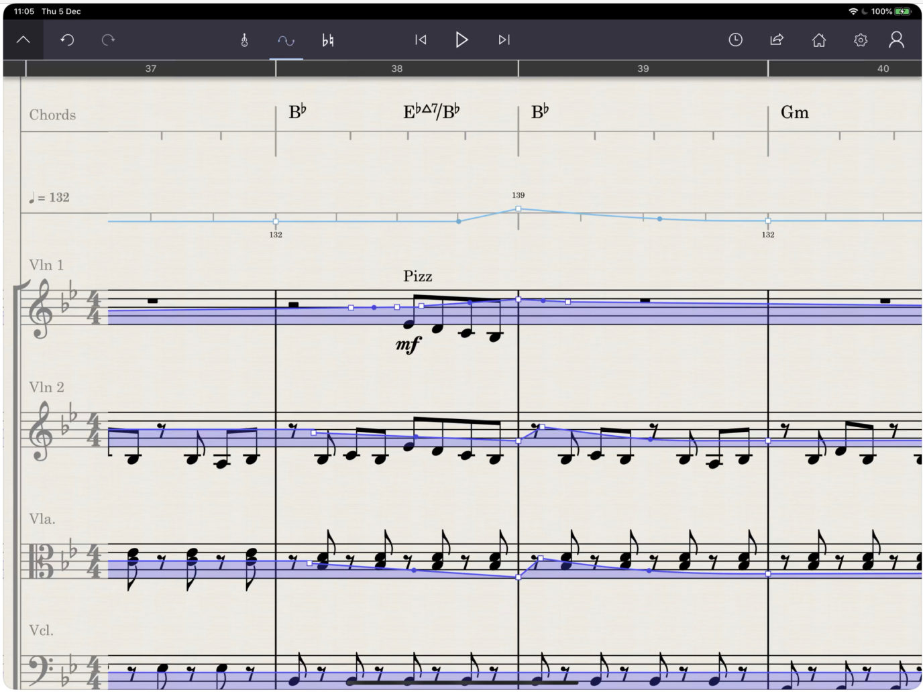
Task: Toggle the automation curve mode
Action: (x=286, y=40)
